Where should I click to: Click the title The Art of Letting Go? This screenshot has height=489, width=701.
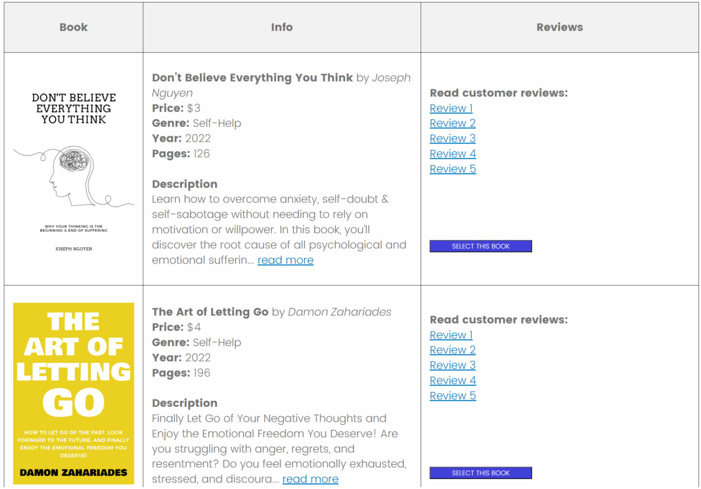(210, 312)
